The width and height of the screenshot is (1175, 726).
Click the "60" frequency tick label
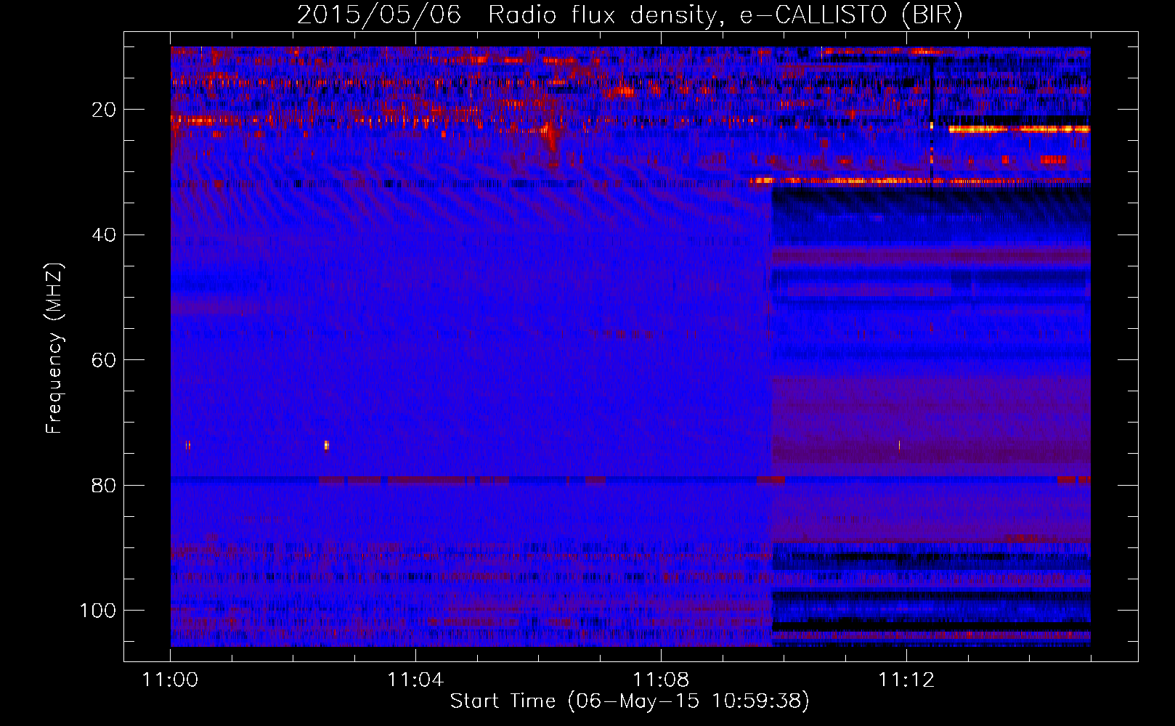coord(104,360)
